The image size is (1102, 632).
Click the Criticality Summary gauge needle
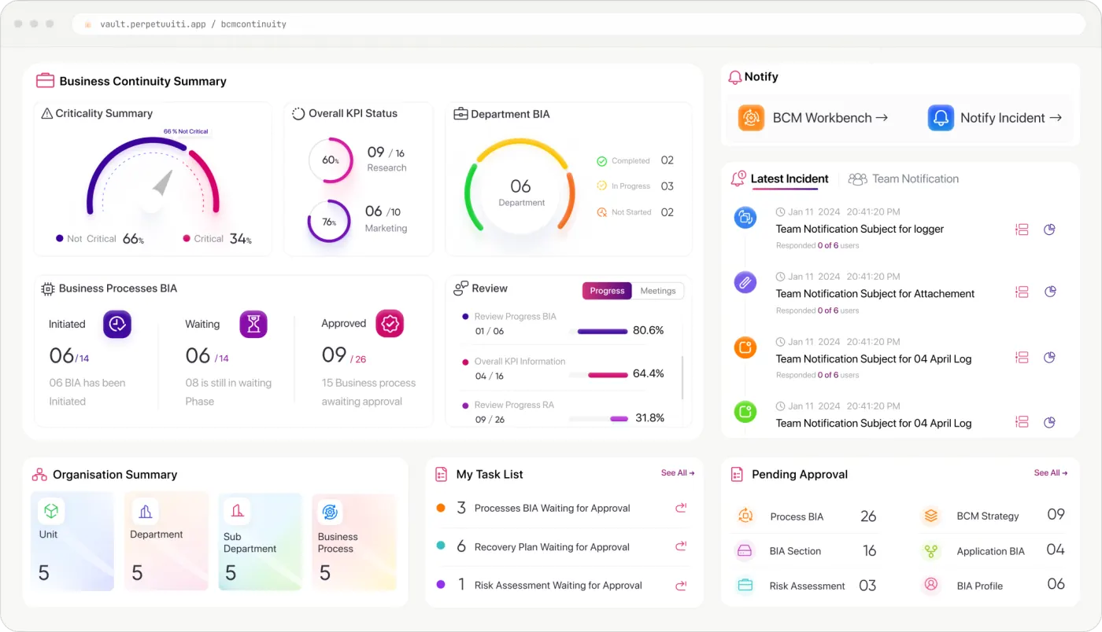click(x=163, y=182)
